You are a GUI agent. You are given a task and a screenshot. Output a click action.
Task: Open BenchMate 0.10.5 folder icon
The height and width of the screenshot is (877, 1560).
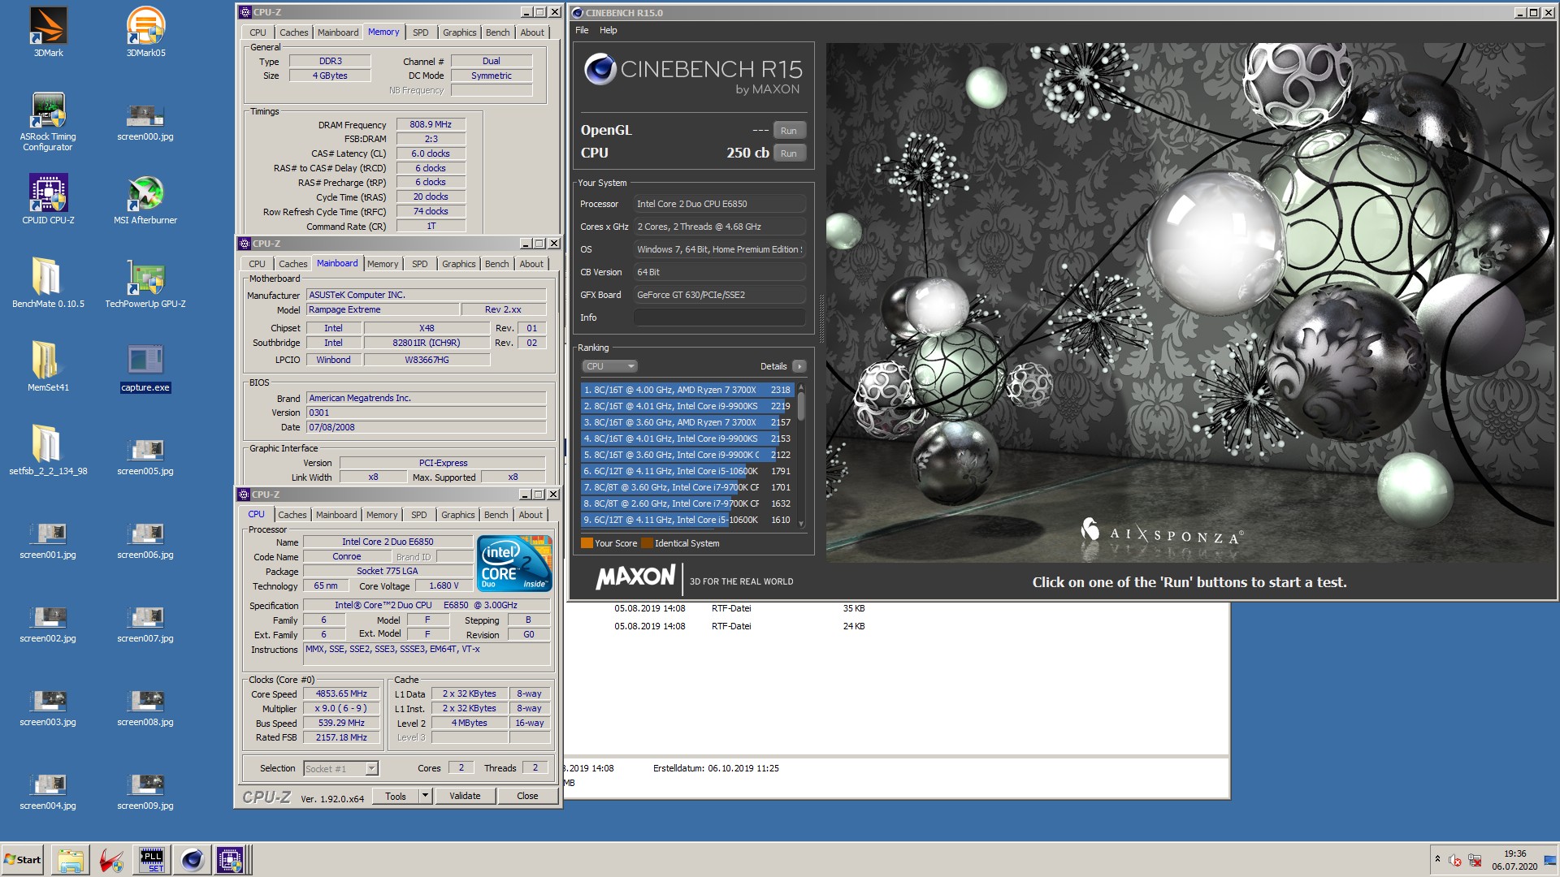[x=48, y=283]
